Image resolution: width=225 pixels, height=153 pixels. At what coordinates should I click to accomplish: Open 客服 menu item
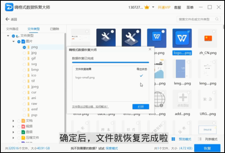coord(177,7)
